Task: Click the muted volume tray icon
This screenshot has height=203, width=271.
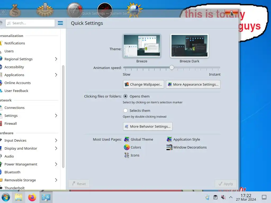Action: point(223,197)
